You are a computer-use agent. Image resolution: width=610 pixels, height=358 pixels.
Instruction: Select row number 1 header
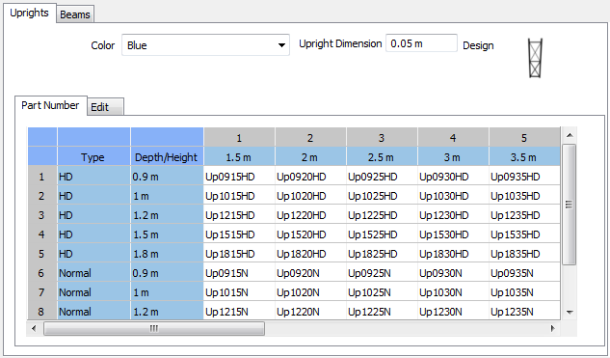42,176
